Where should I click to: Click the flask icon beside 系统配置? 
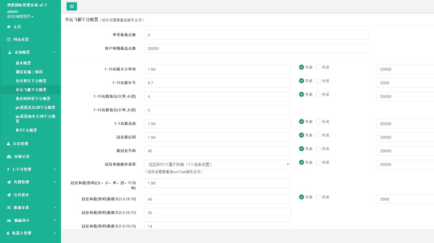pos(10,52)
